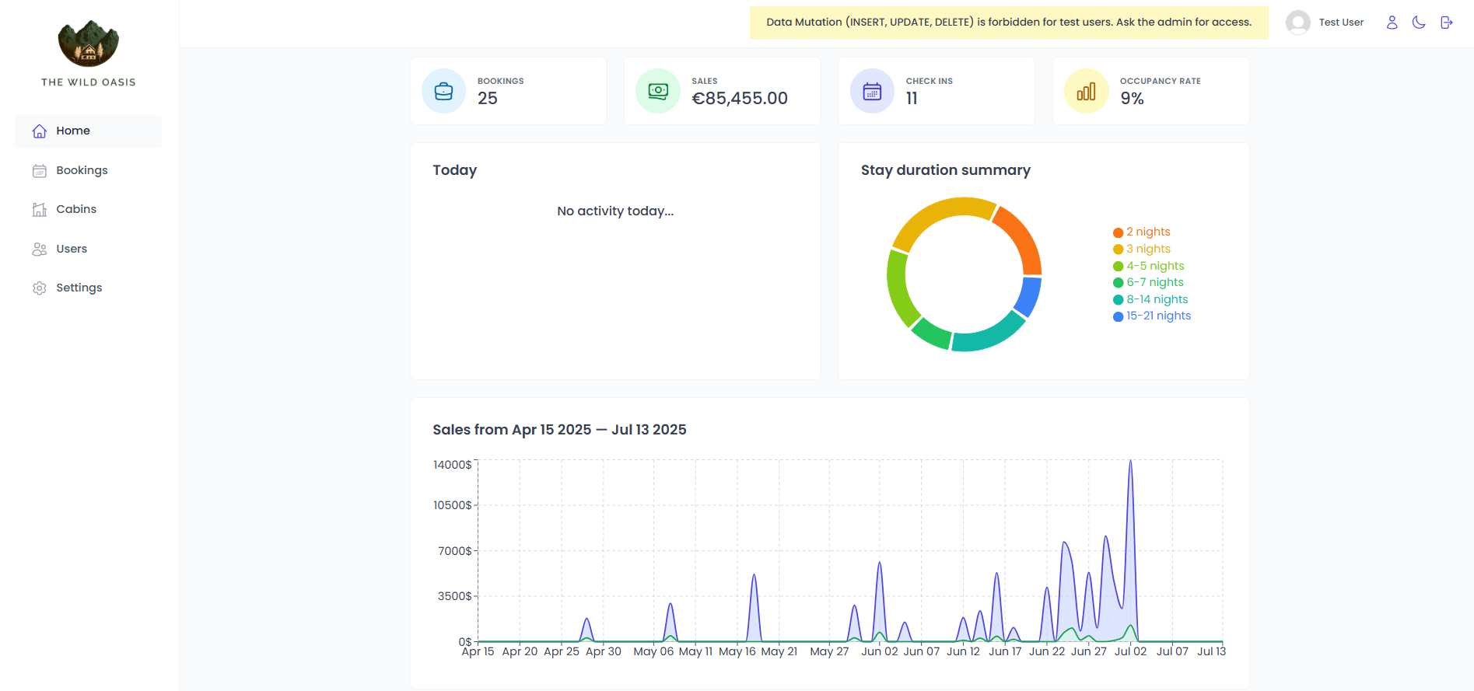Click the Bookings briefcase icon
Image resolution: width=1474 pixels, height=691 pixels.
[x=443, y=91]
